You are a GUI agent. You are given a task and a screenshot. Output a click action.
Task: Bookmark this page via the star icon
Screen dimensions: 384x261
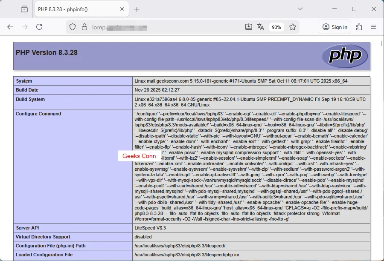click(293, 26)
